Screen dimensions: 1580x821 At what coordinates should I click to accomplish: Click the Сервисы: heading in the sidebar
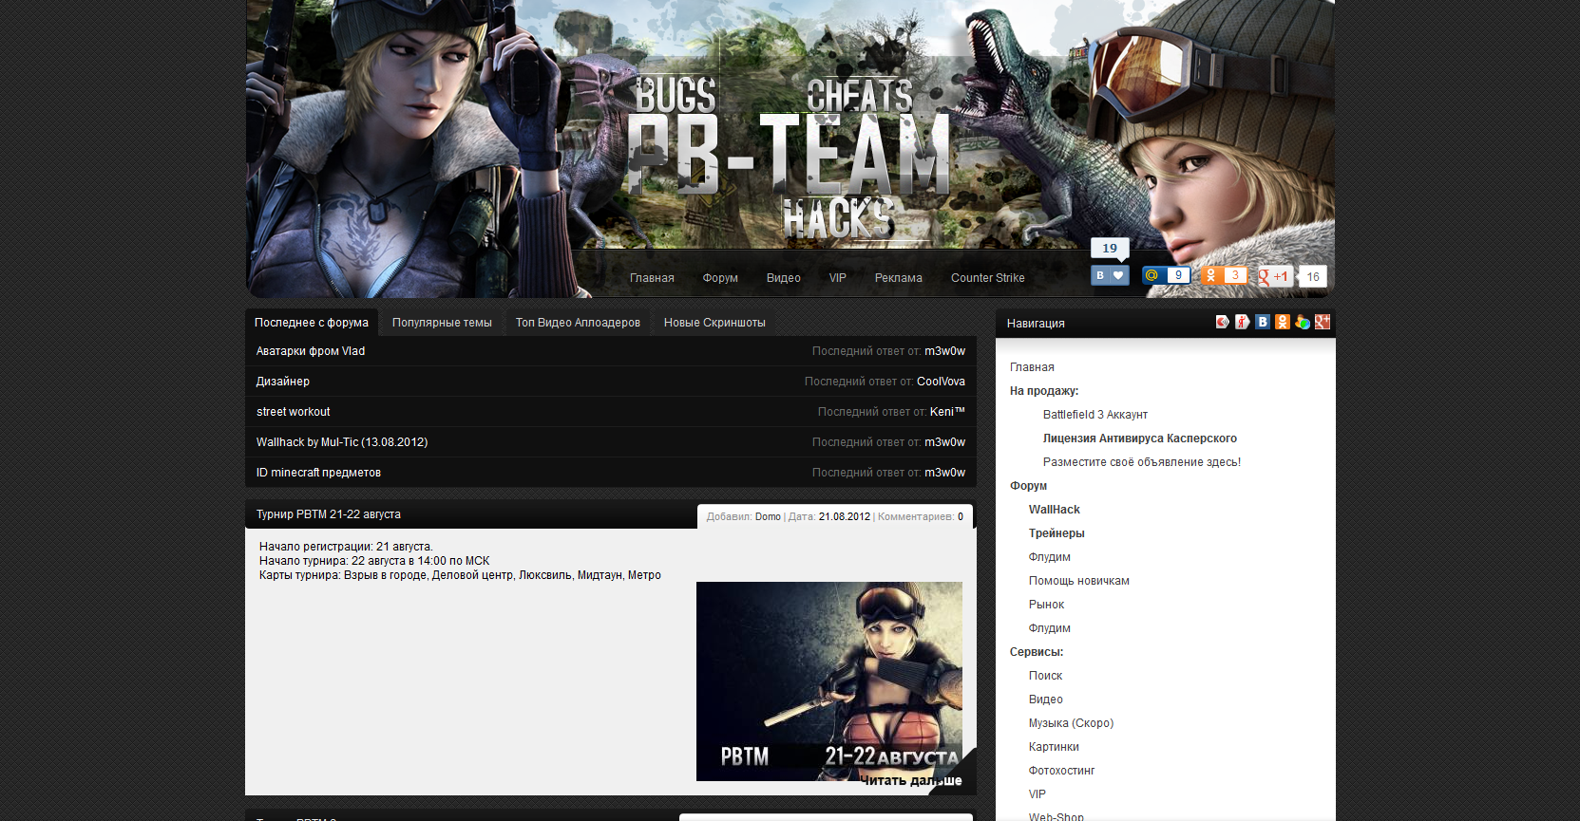coord(1037,652)
